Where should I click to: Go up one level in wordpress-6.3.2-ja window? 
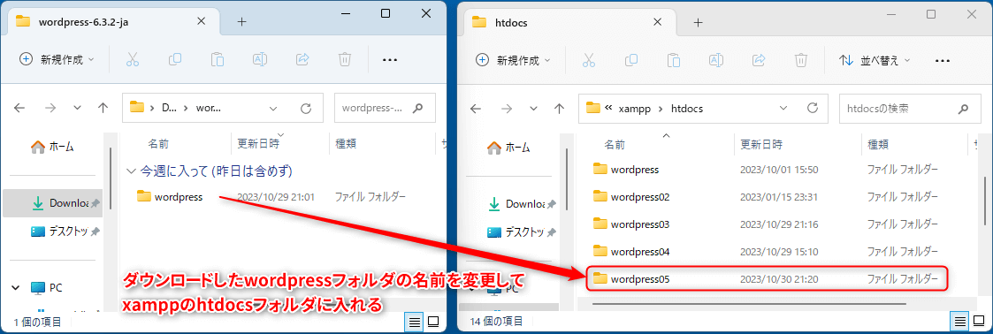tap(103, 108)
